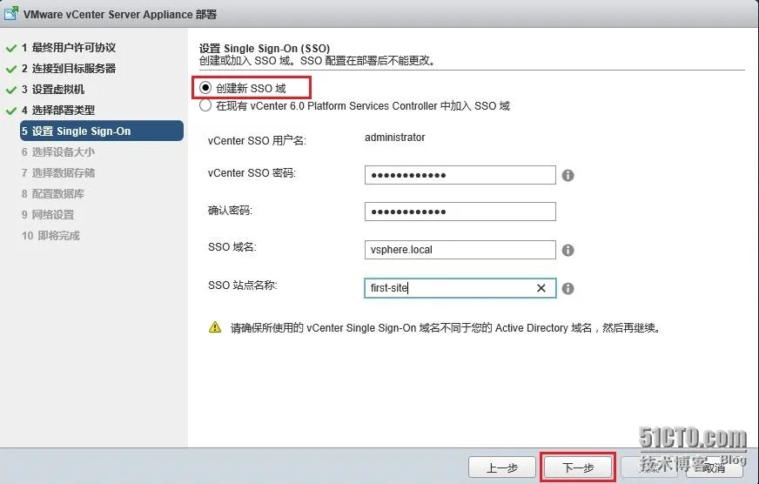
Task: Click the VMware deployment wizard title icon
Action: click(10, 14)
